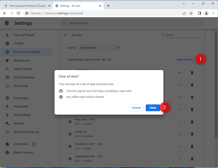218x168 pixels.
Task: Click the System wrench icon
Action: [x=7, y=123]
